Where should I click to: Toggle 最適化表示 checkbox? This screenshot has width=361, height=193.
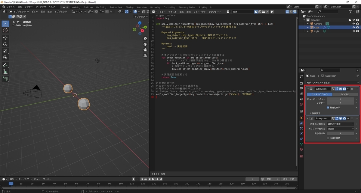coord(328,107)
